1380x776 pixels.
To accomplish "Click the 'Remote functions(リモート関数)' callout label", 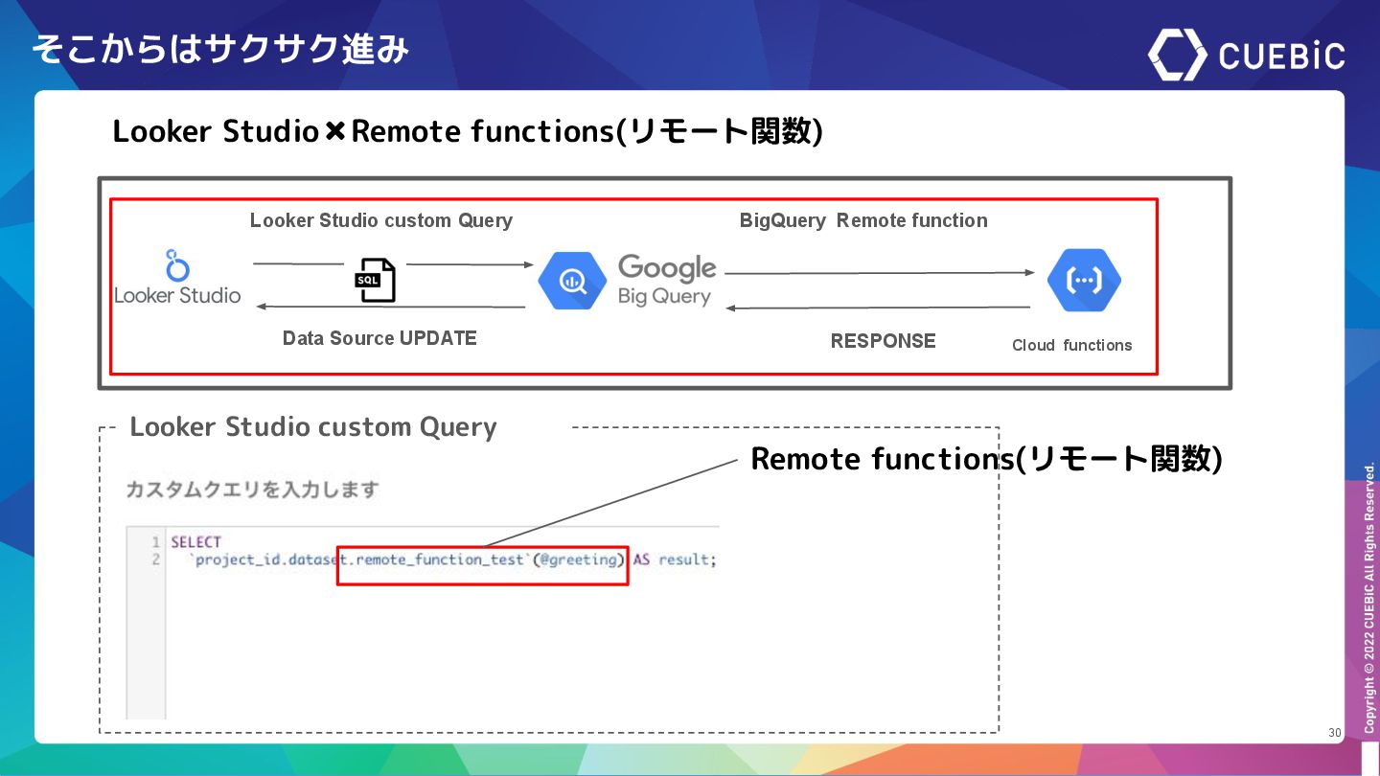I will click(986, 459).
